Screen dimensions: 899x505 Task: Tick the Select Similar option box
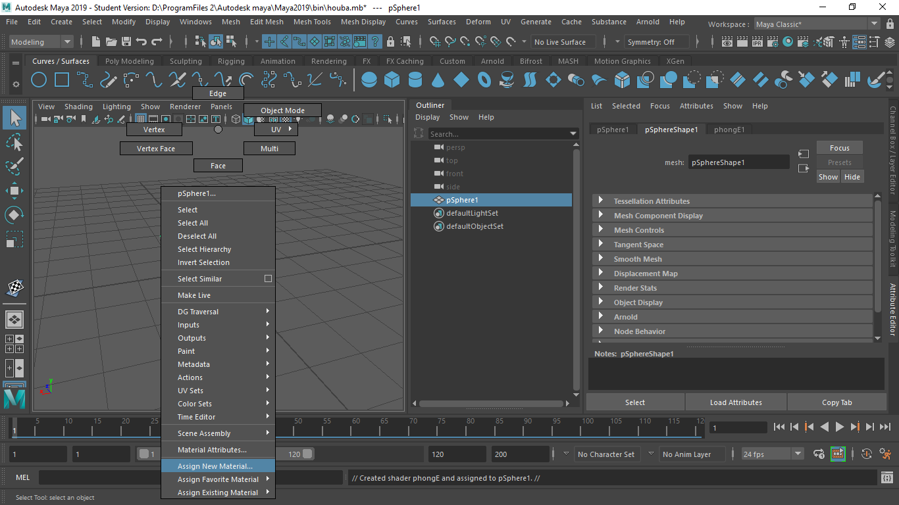coord(268,279)
